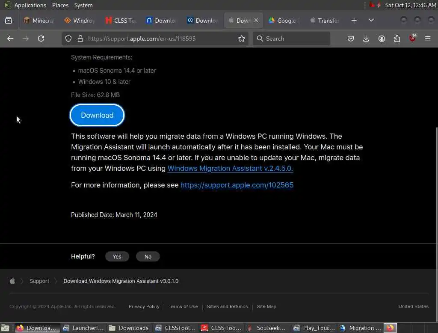Open the Privacy Policy footer link

(144, 306)
